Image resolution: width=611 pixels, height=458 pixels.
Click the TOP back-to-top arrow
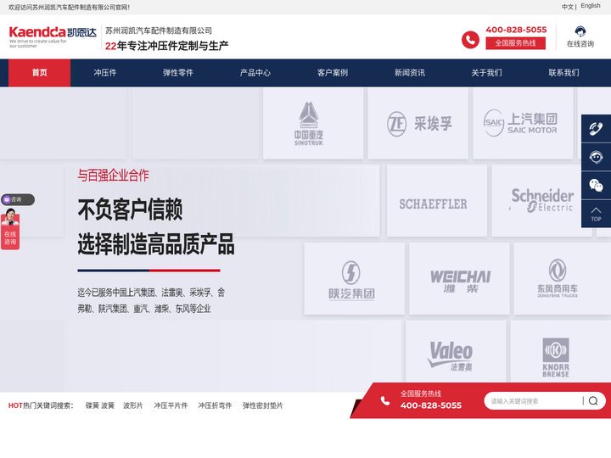(596, 214)
